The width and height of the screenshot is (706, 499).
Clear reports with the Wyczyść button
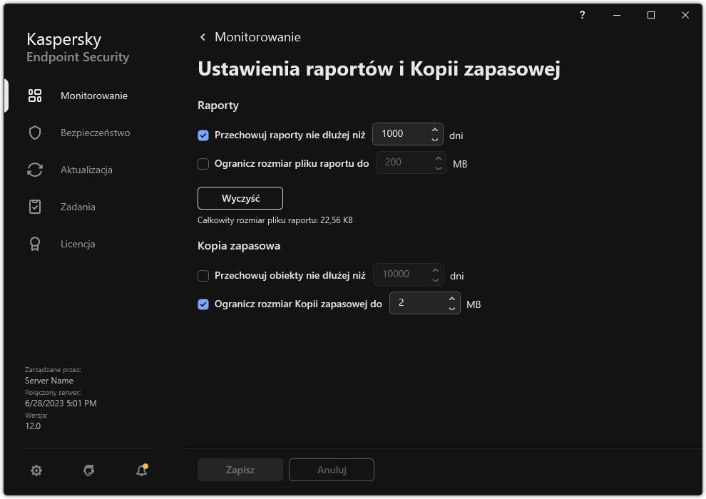(x=240, y=198)
